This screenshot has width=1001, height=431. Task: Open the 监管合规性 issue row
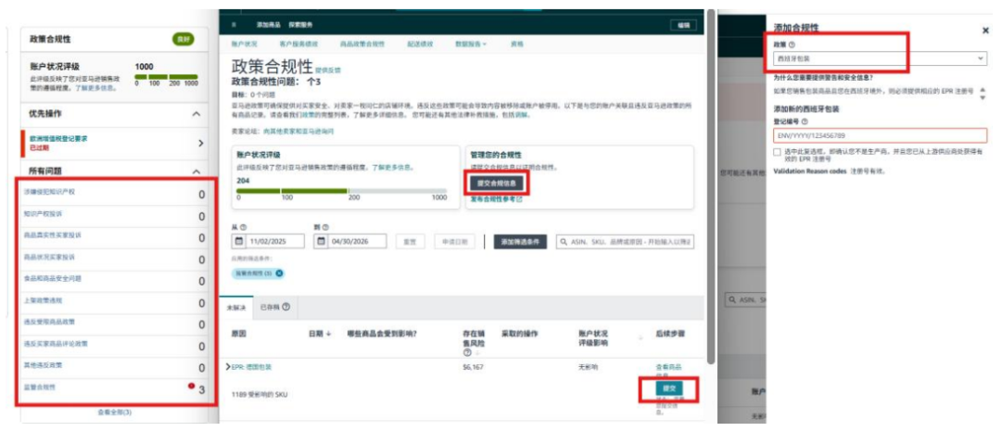(114, 388)
